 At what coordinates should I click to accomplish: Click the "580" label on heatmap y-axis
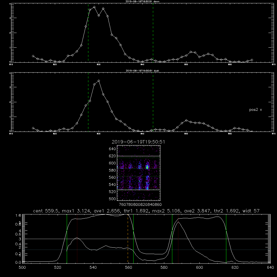point(112,170)
